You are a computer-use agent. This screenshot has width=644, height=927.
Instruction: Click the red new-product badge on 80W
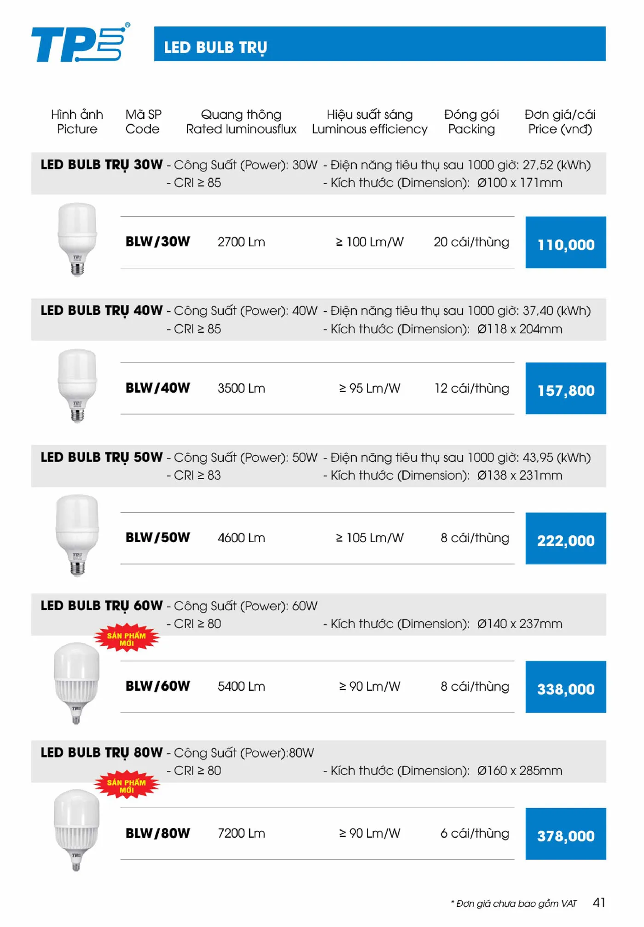127,785
